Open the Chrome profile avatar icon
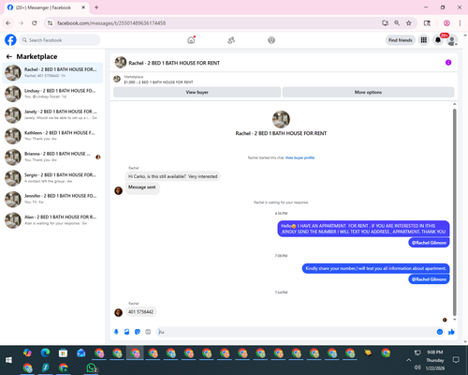468x375 pixels. coord(446,22)
